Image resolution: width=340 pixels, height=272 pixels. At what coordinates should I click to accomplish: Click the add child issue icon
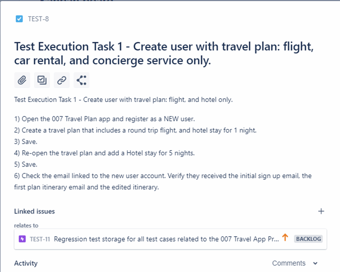click(42, 80)
